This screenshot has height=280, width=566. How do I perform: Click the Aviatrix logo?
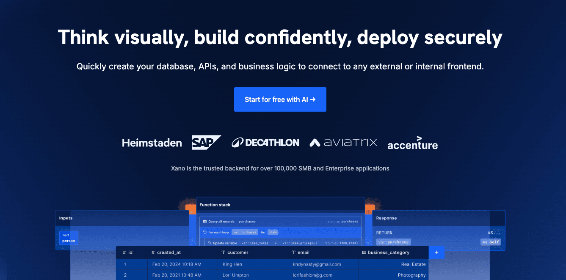(x=343, y=143)
